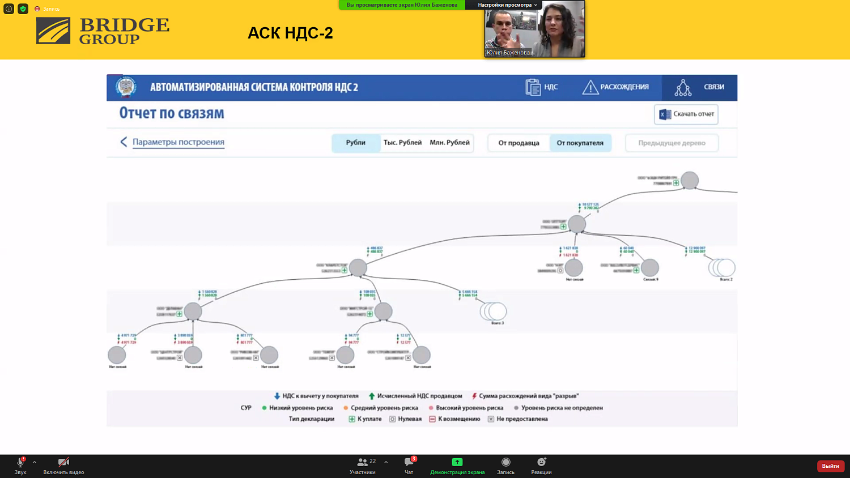
Task: Click Демонстрация экрана share icon
Action: click(457, 462)
